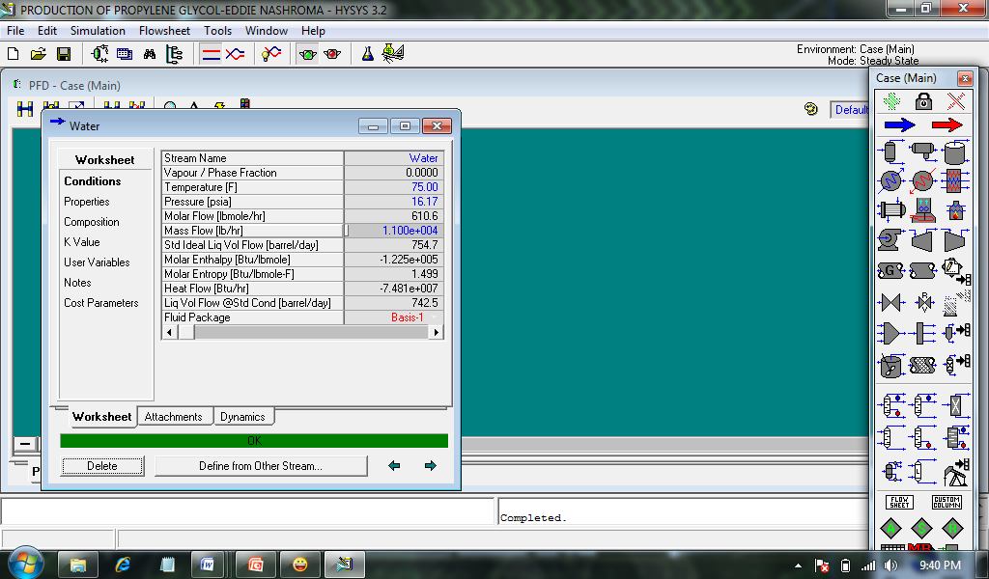The height and width of the screenshot is (579, 989).
Task: Select the Steady State mode icon
Action: pos(211,54)
